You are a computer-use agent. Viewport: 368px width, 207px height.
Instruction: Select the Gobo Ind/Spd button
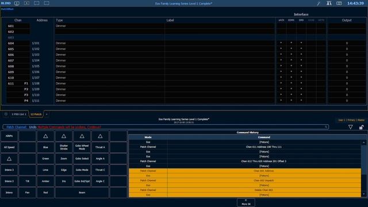coord(82,181)
